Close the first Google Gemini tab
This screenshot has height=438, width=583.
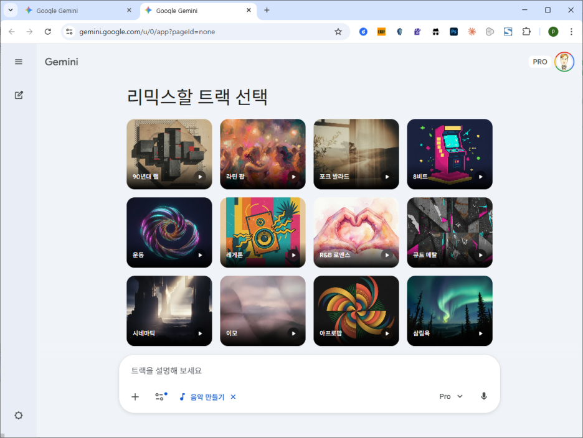point(129,11)
